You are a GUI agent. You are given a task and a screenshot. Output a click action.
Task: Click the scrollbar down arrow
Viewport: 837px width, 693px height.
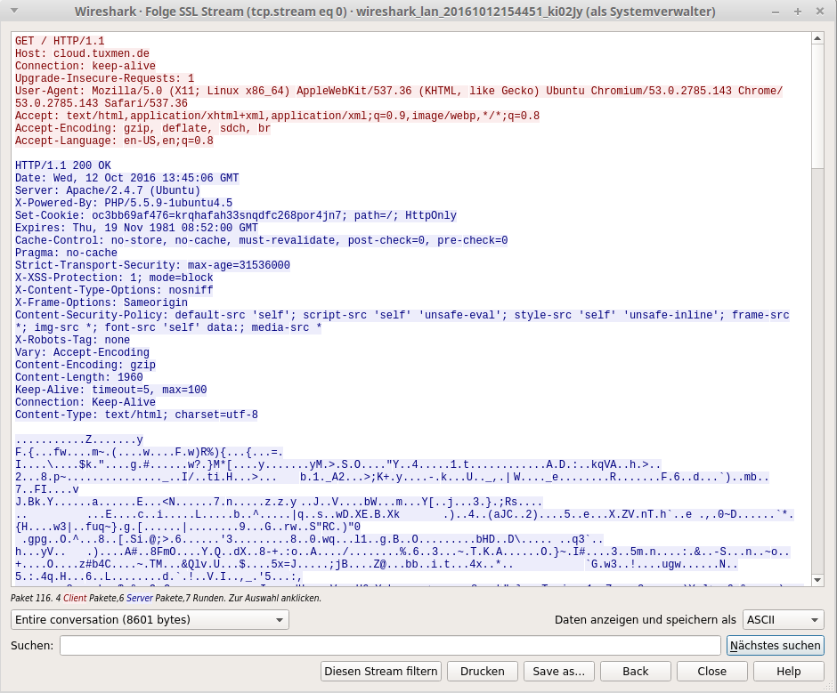coord(818,580)
